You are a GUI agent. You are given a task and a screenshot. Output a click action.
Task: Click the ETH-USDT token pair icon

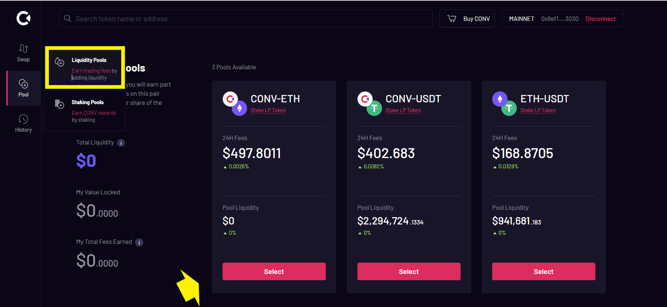point(504,103)
